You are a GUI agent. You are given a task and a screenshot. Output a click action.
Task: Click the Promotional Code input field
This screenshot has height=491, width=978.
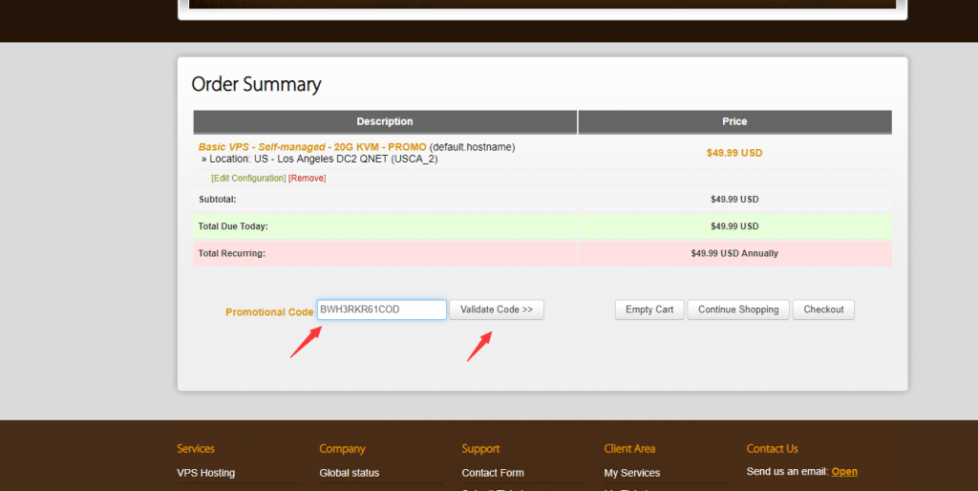point(381,310)
